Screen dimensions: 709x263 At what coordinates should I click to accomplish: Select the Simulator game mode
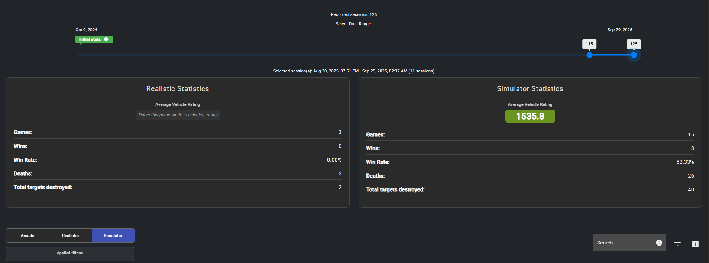click(113, 236)
